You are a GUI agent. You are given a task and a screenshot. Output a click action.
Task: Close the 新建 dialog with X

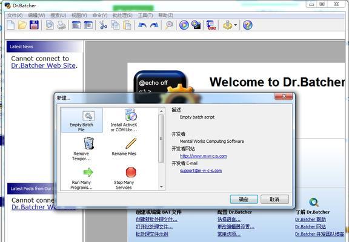coord(284,96)
